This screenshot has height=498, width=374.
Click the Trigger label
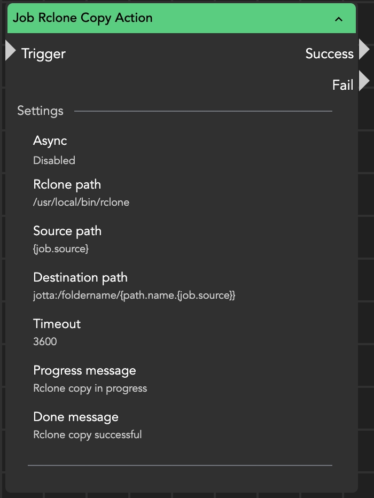point(43,53)
